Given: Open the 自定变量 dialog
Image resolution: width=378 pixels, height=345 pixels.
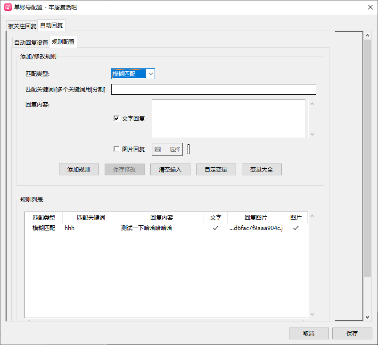Looking at the screenshot, I should [216, 170].
